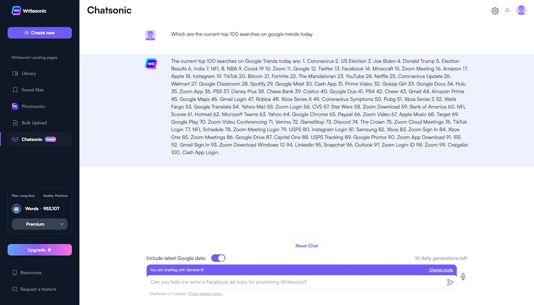The image size is (534, 305).
Task: Click the send message arrow icon
Action: tap(450, 282)
